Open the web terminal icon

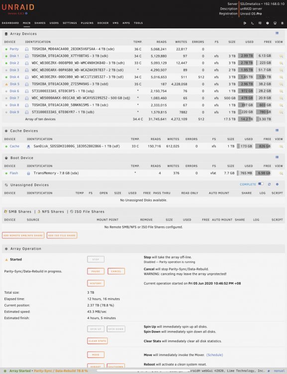(x=252, y=23)
